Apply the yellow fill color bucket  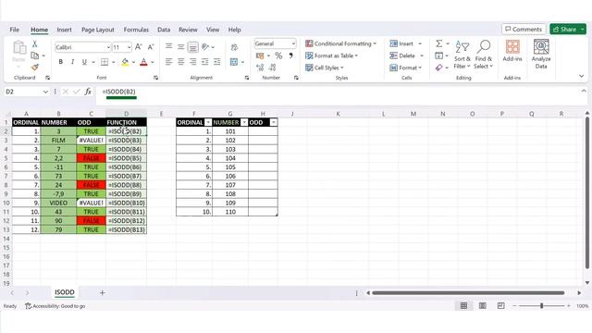[x=125, y=62]
